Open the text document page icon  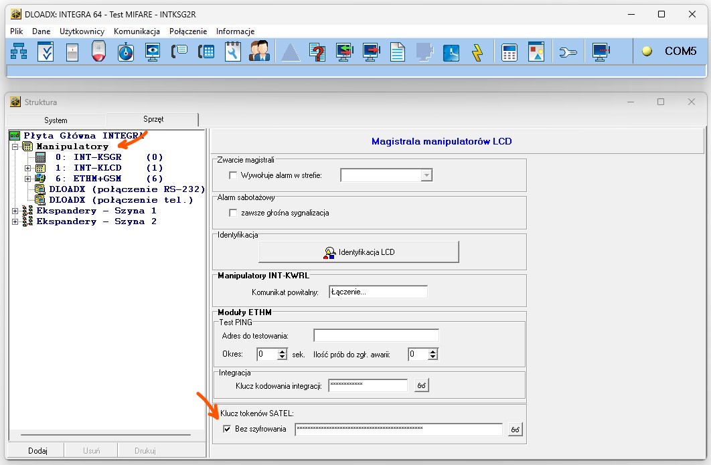pos(398,52)
